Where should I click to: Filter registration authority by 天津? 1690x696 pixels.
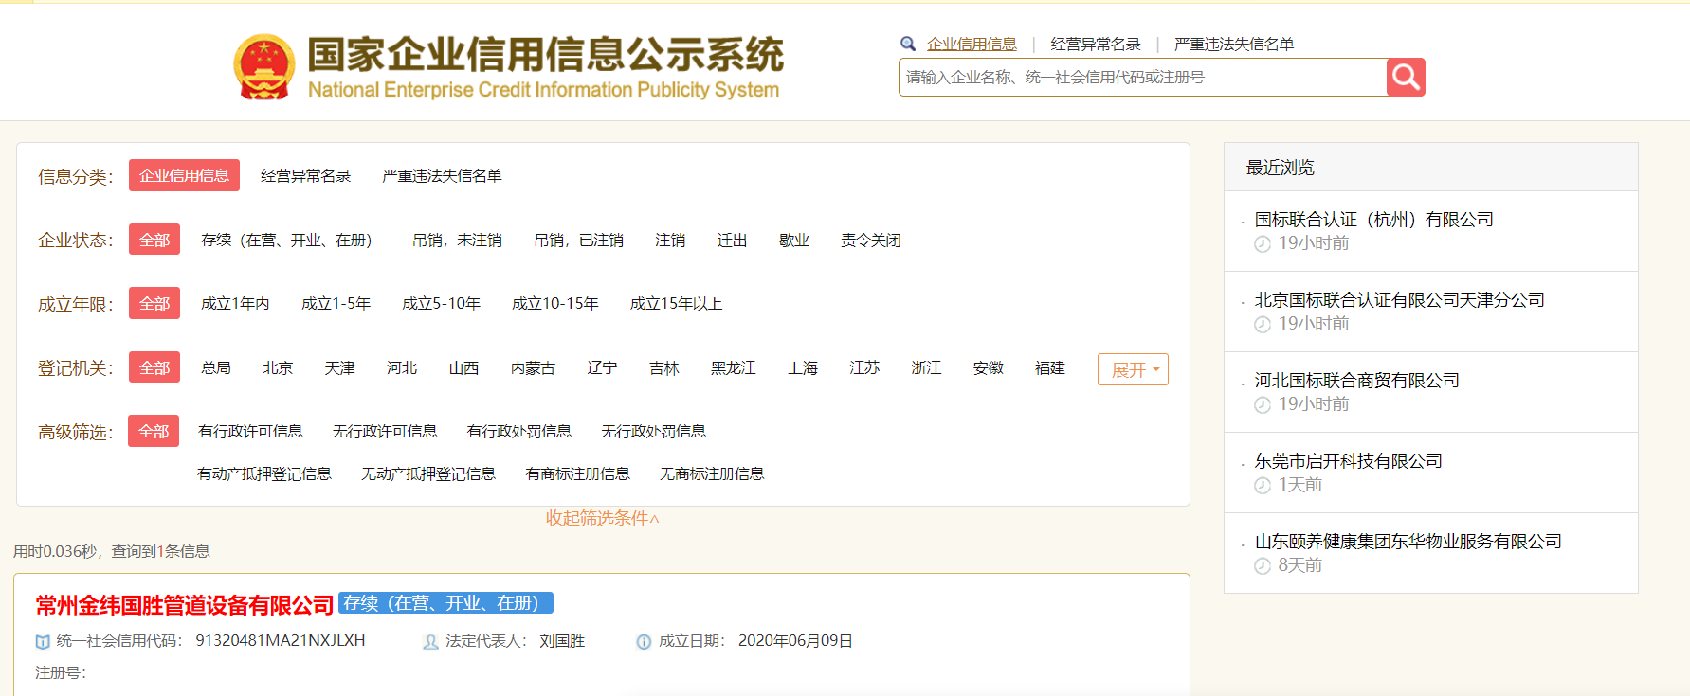click(339, 367)
